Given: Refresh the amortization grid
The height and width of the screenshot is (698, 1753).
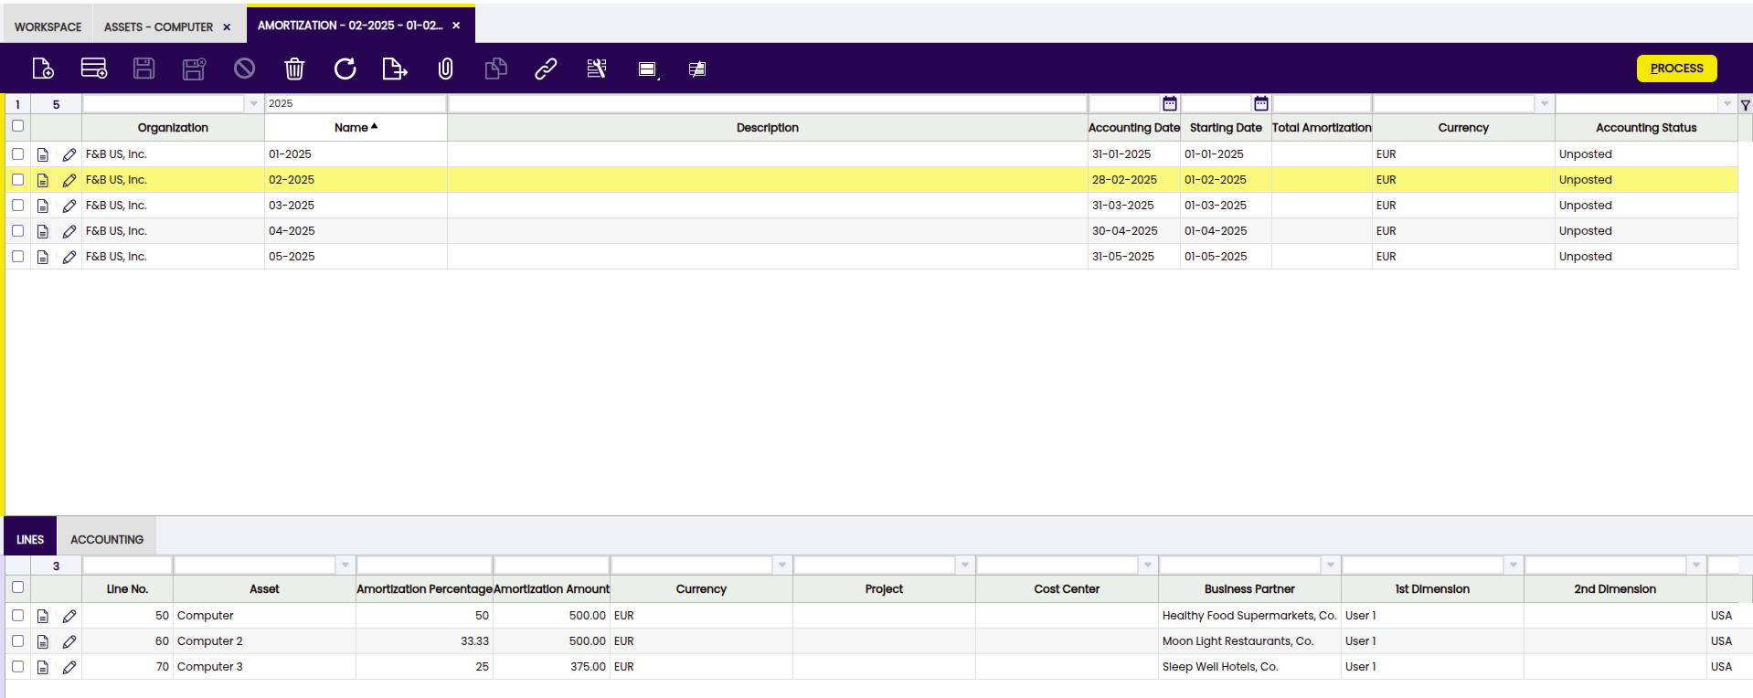Looking at the screenshot, I should (345, 69).
